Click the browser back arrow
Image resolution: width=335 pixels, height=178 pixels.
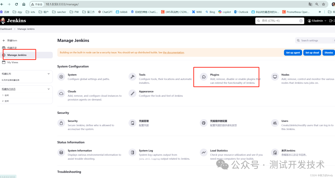2,4
